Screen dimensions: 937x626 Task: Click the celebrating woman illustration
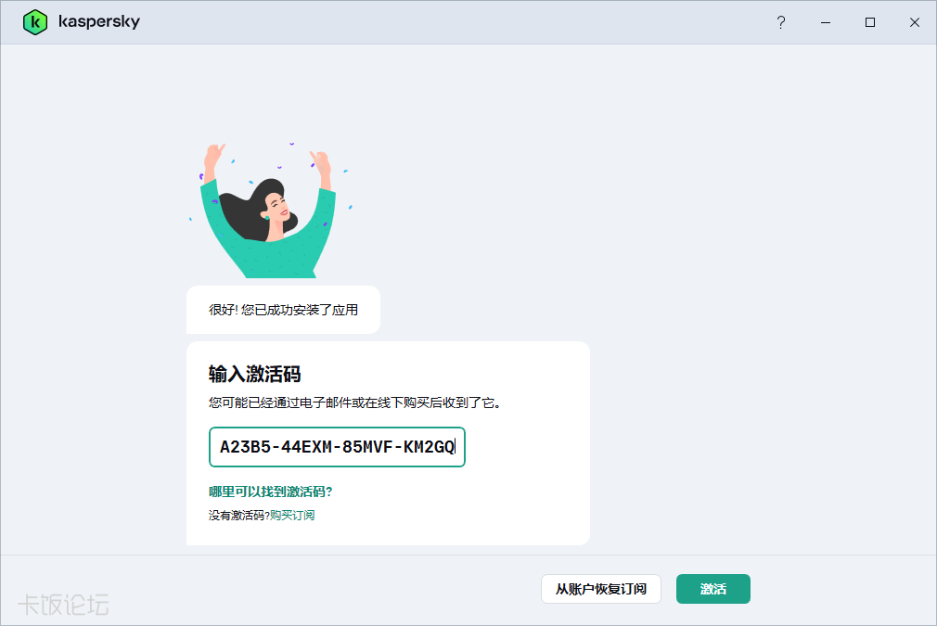[269, 213]
